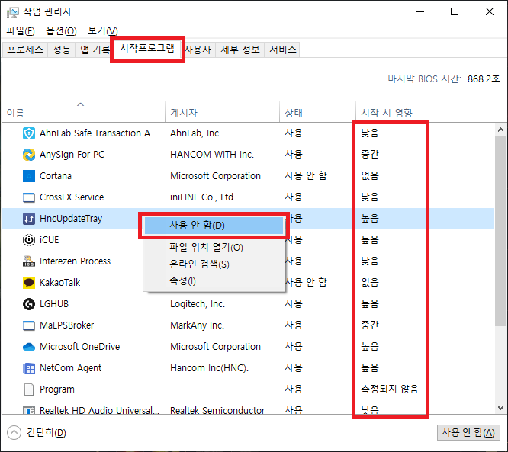
Task: Sort by the 이름 column header
Action: pos(83,113)
